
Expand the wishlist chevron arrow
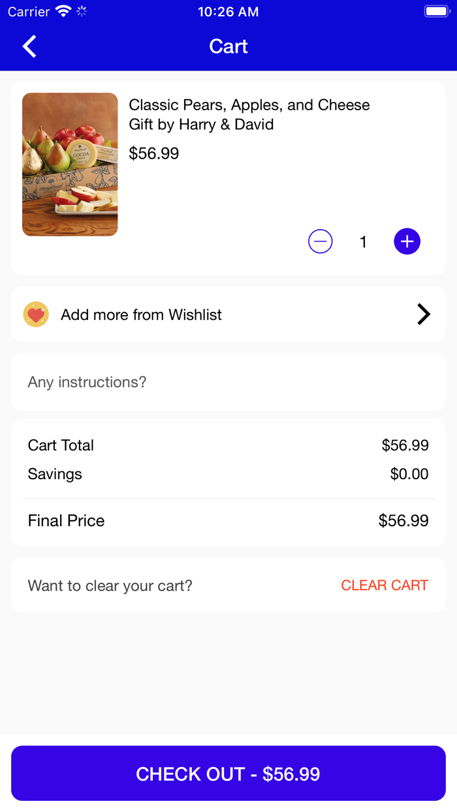pos(424,315)
